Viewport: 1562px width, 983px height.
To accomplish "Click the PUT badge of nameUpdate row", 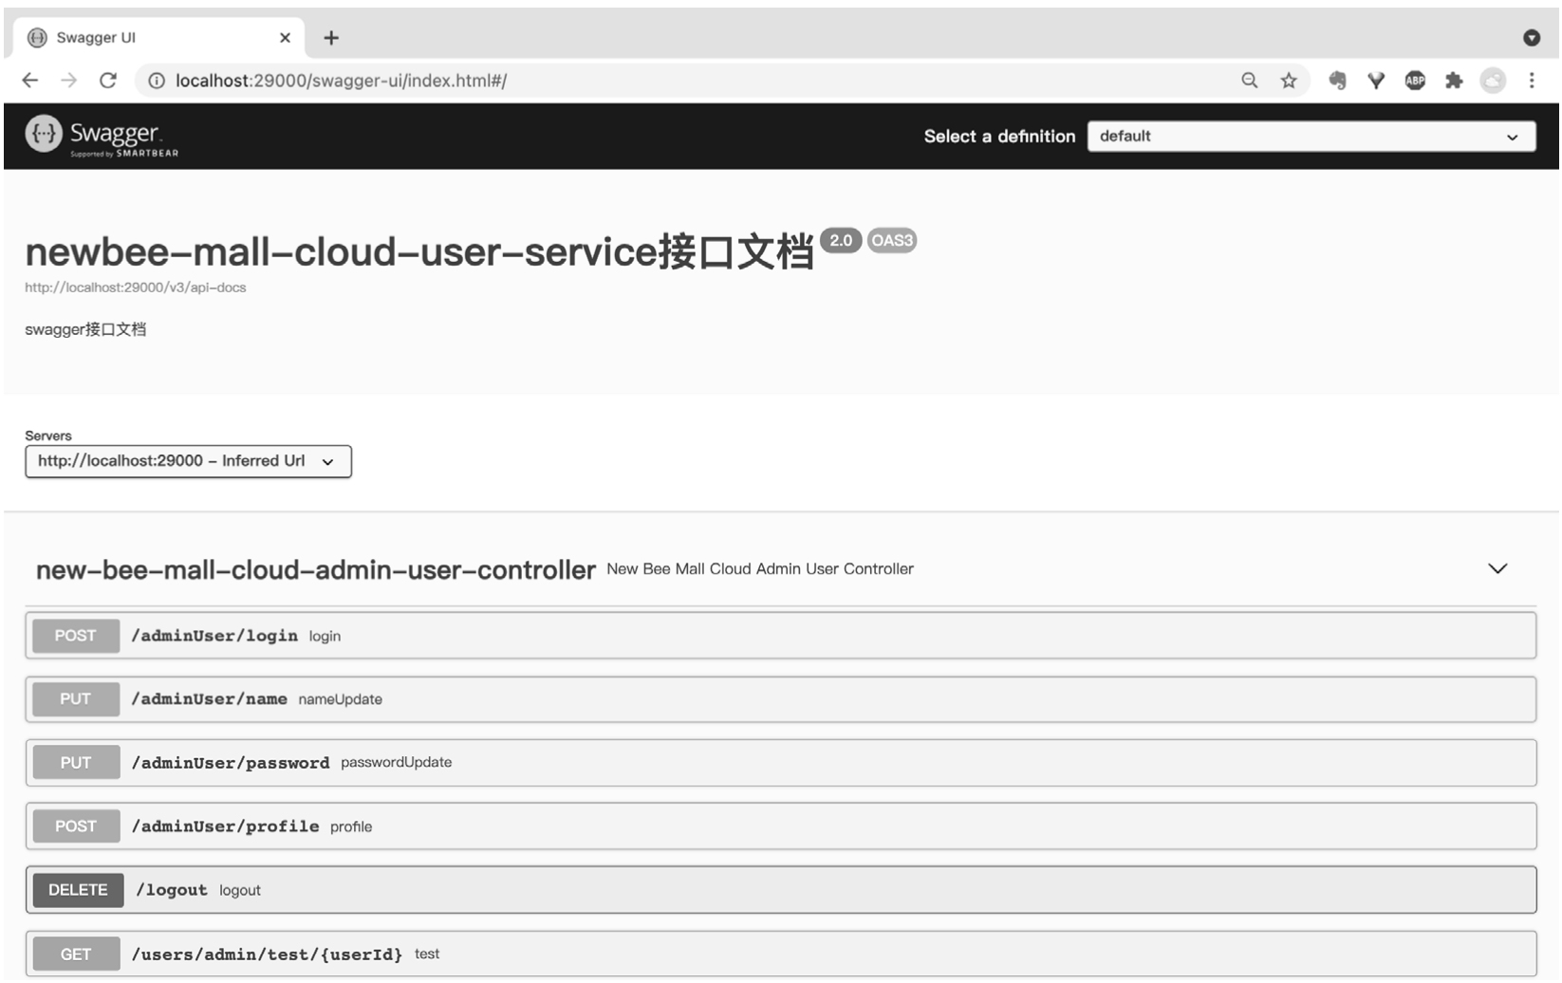I will (x=76, y=699).
